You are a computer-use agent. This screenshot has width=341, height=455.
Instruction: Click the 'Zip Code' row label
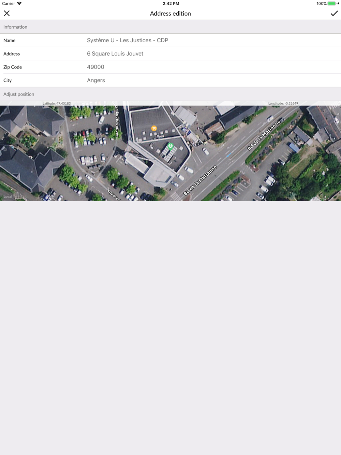pyautogui.click(x=13, y=67)
